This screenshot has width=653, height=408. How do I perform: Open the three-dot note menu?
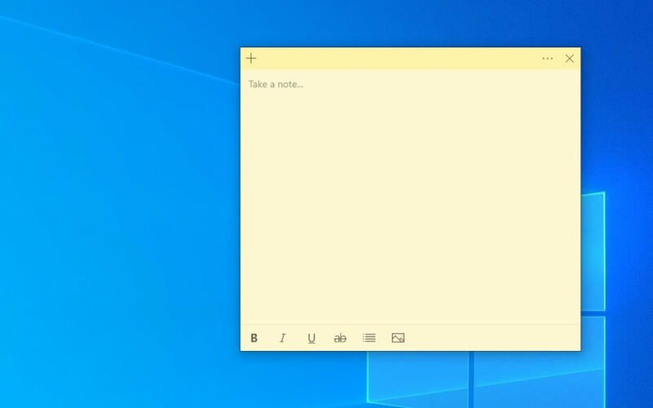(x=548, y=58)
